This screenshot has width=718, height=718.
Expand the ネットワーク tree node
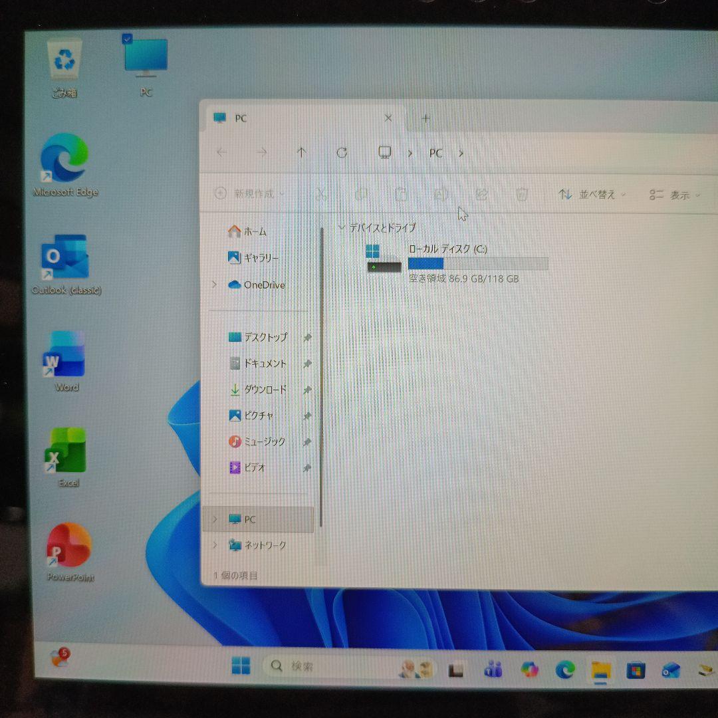(x=214, y=545)
